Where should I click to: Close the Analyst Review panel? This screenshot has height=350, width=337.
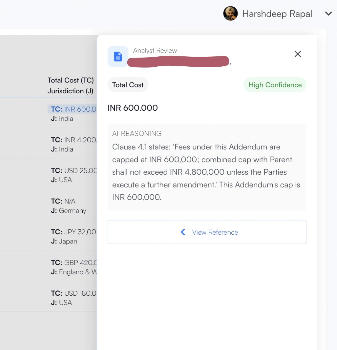[298, 54]
